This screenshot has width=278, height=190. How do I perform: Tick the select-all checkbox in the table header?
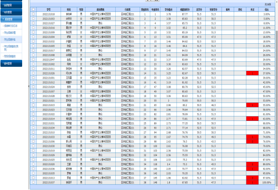33,9
